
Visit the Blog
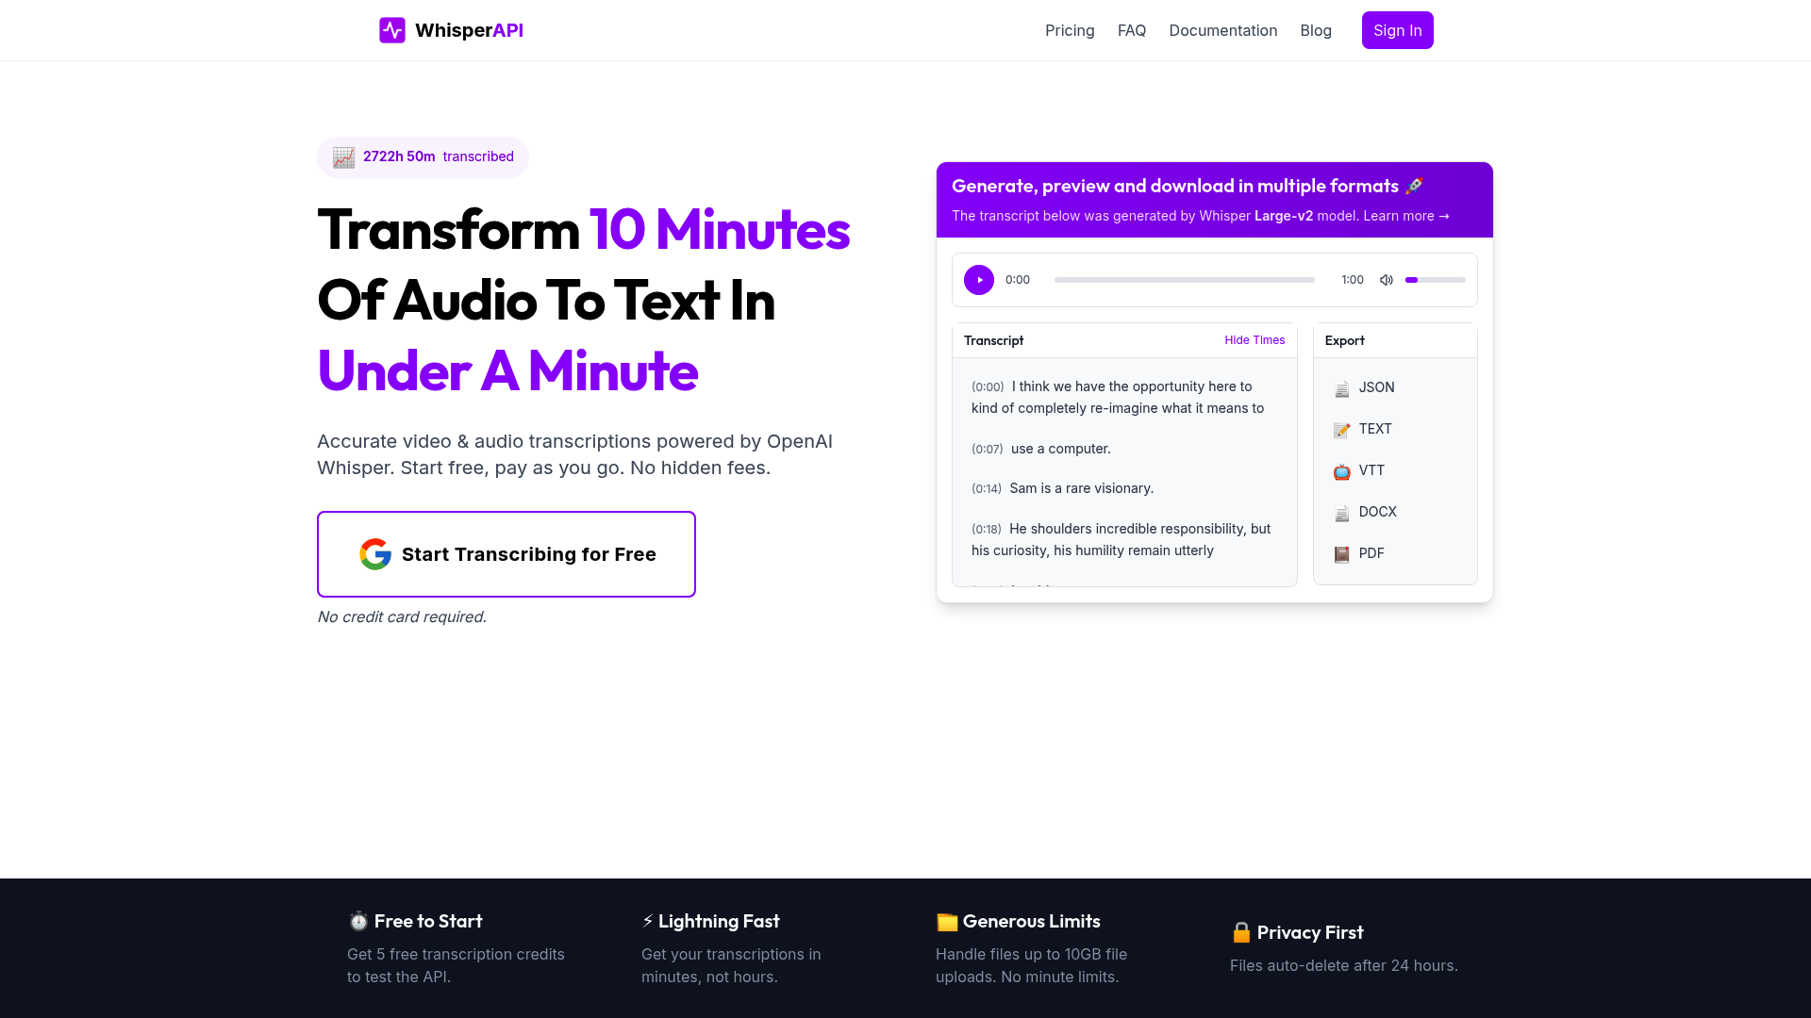click(x=1316, y=30)
